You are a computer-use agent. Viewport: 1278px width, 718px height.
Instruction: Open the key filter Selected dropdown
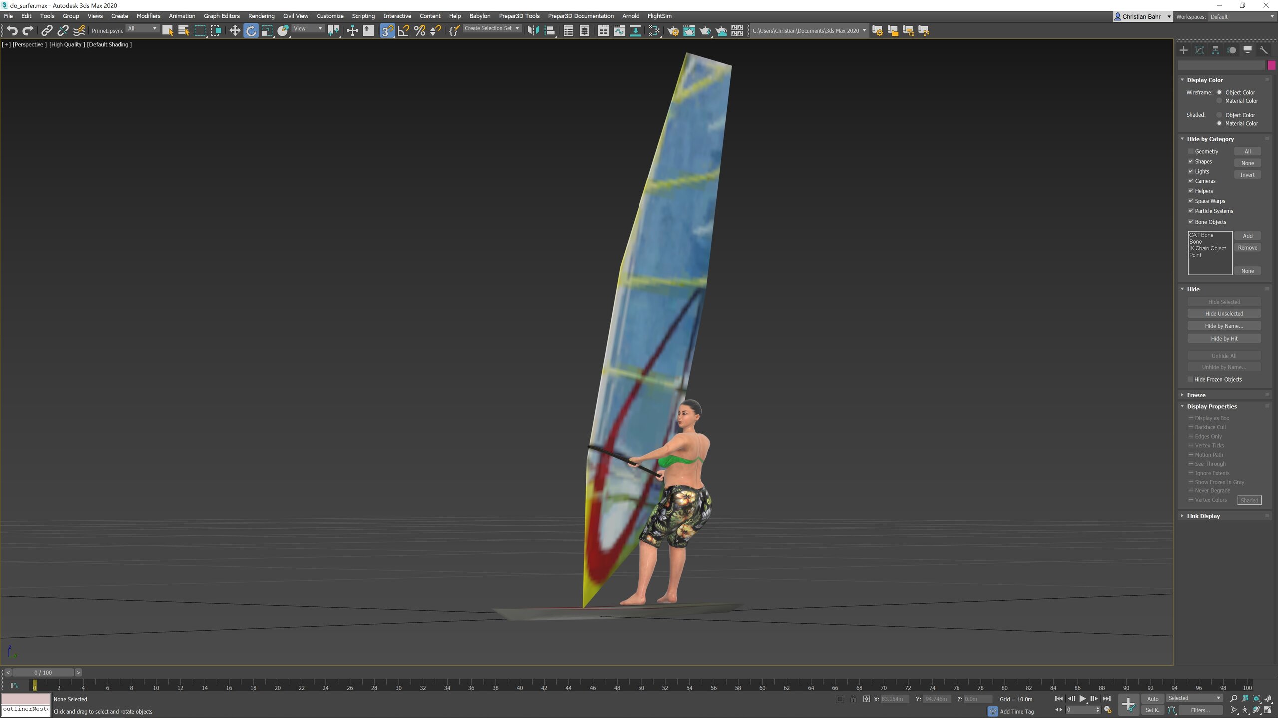(1194, 698)
